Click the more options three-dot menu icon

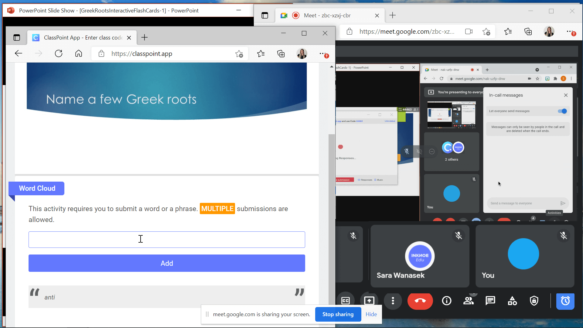393,301
